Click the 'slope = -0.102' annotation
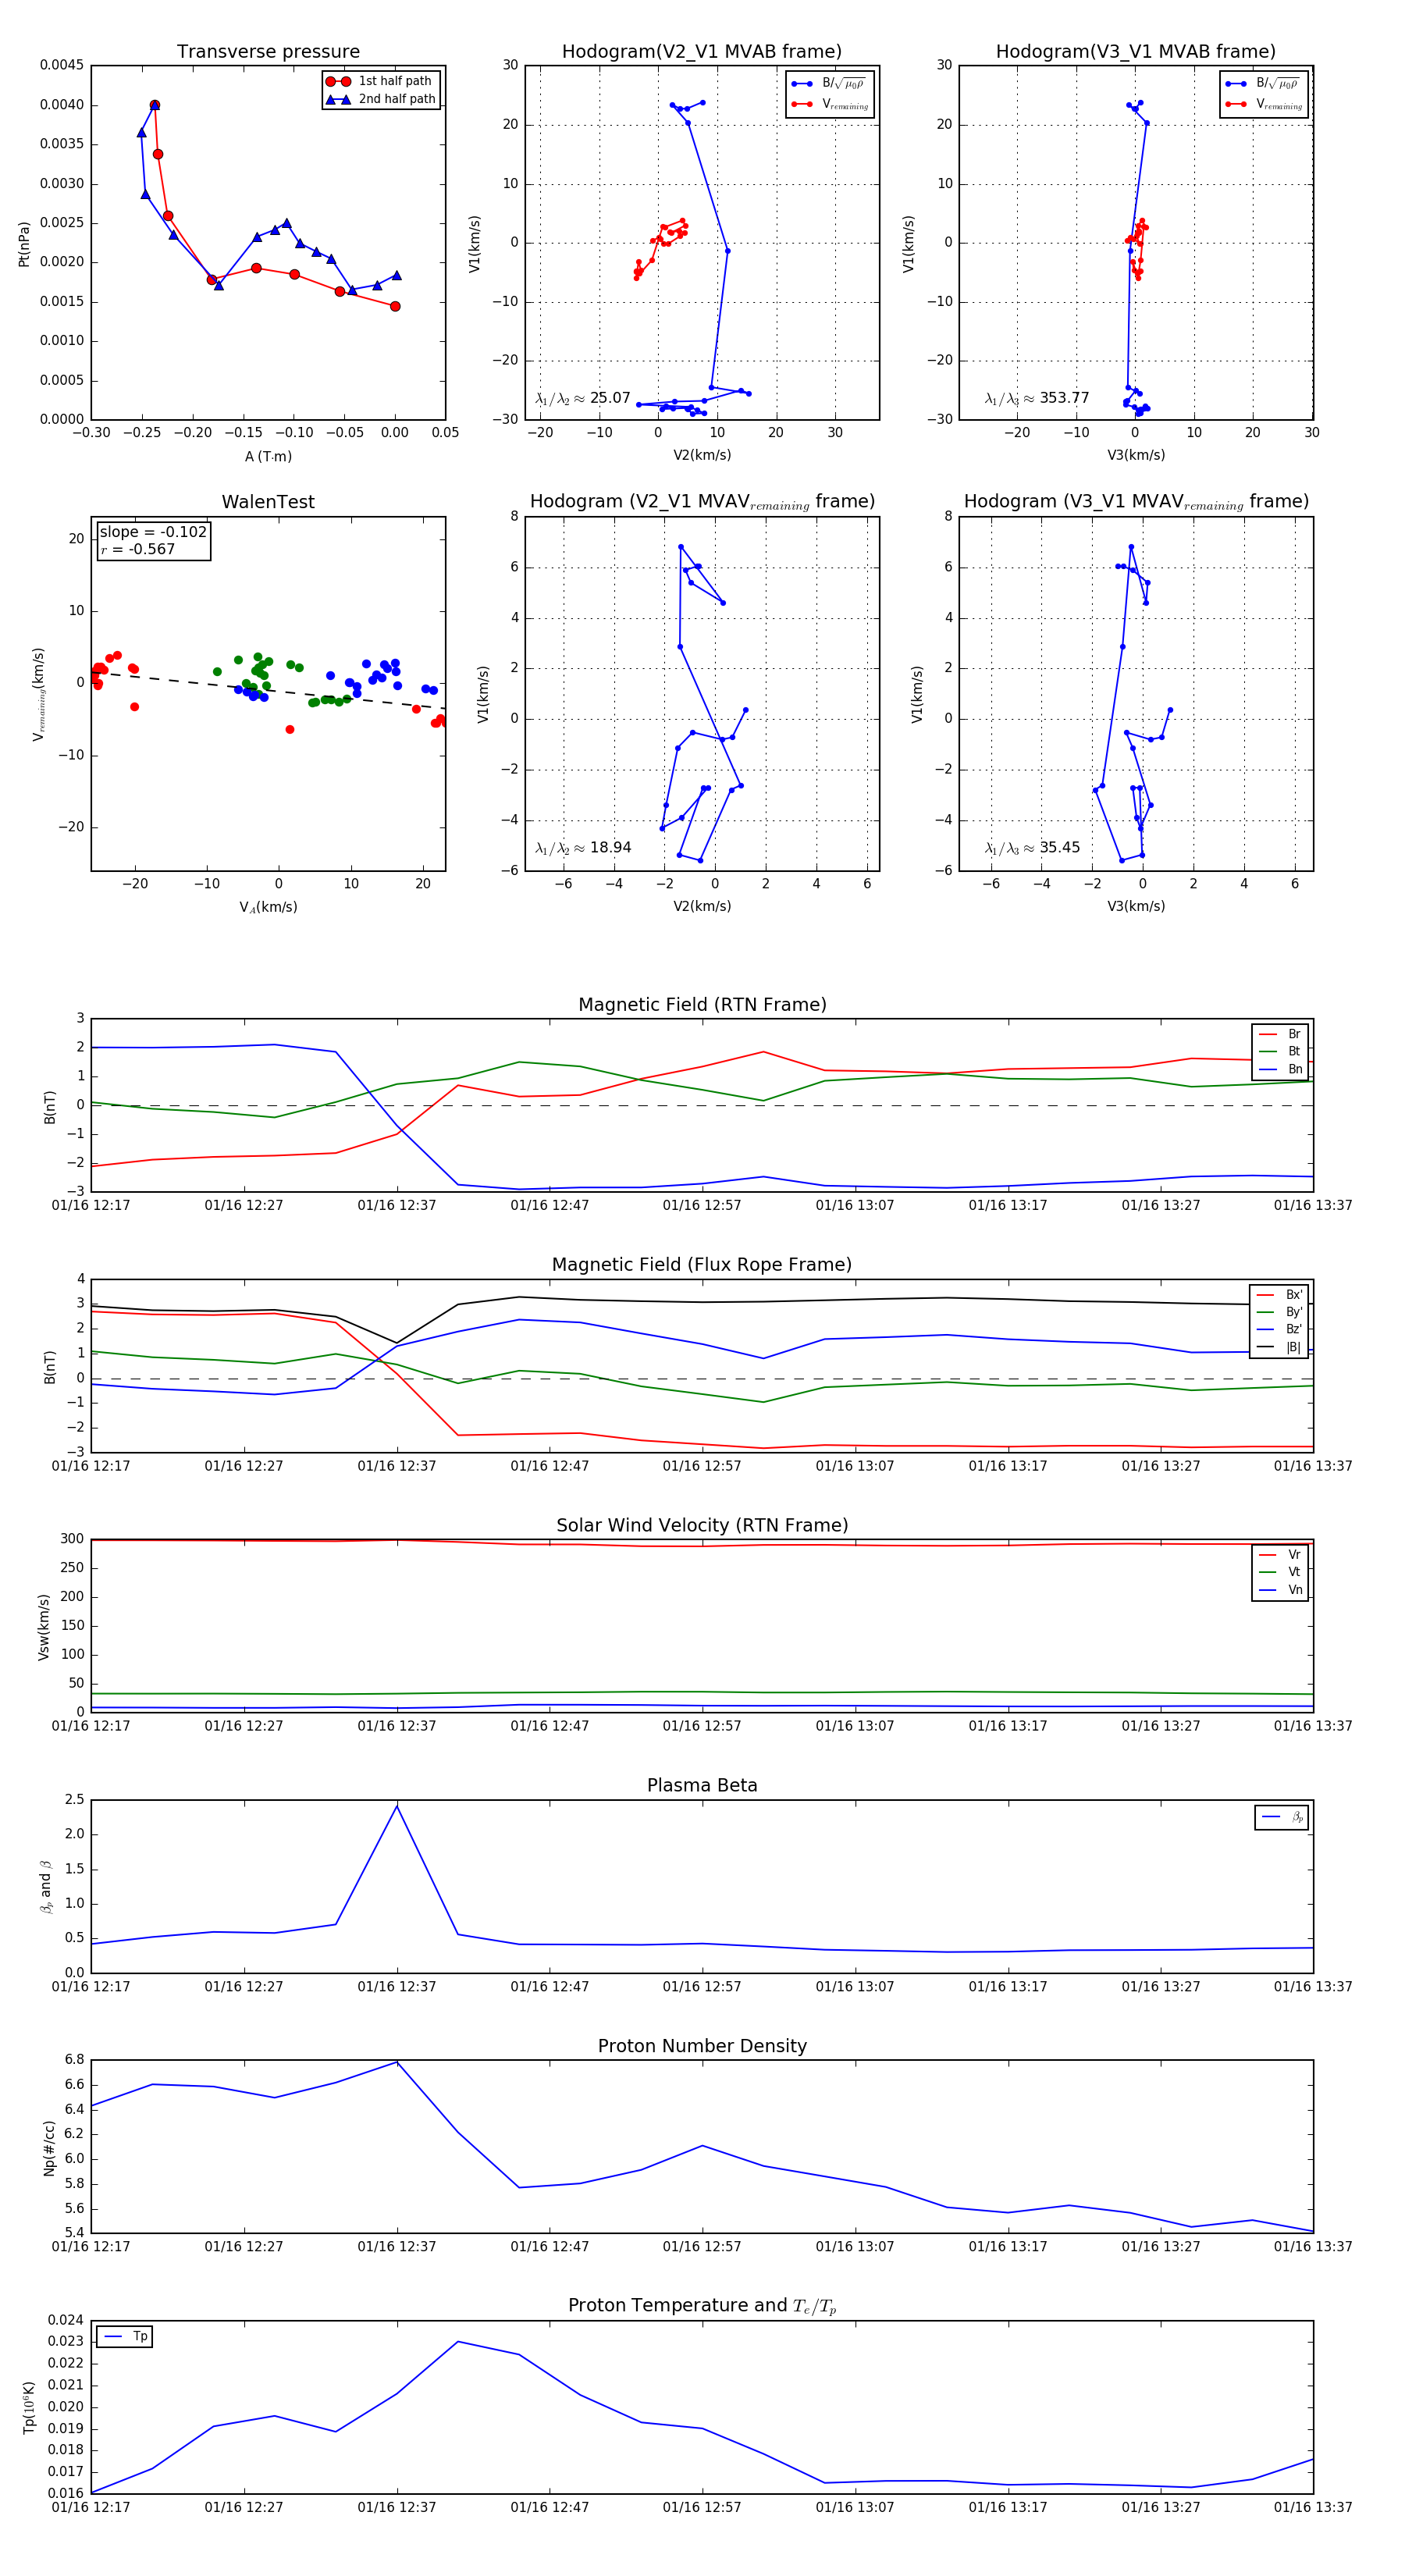Viewport: 1405px width, 2576px height. coord(153,532)
